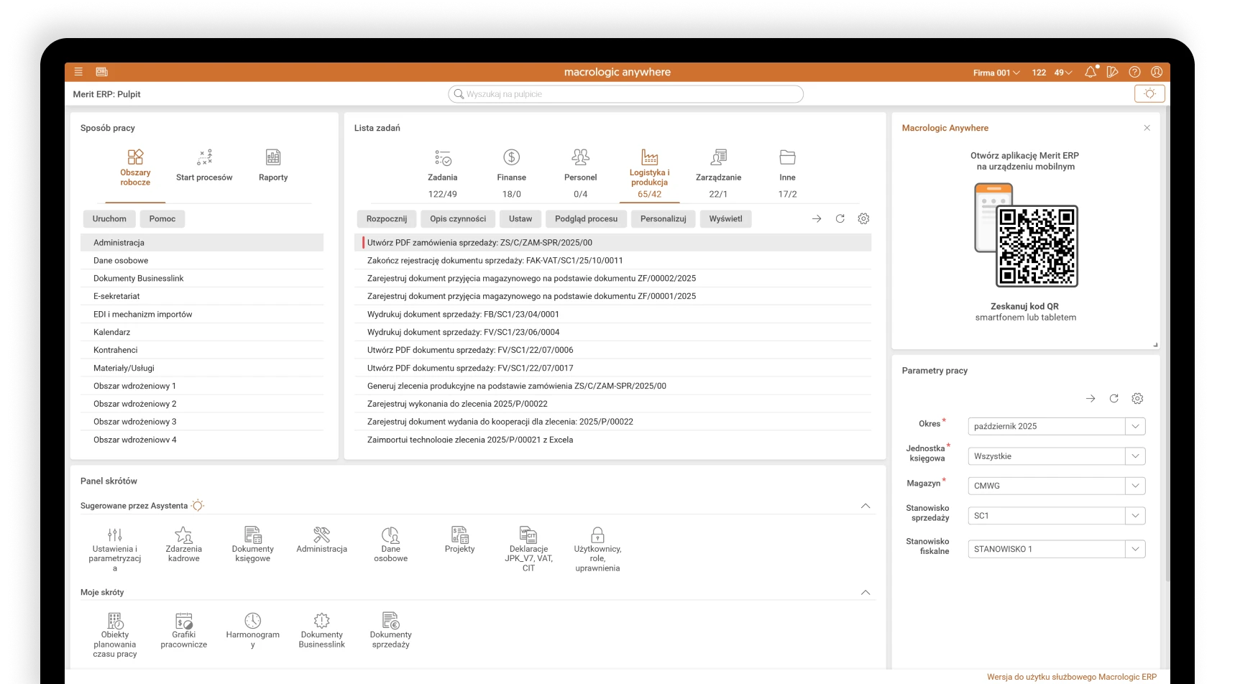Open Zdarzenia kadrowe shortcut
This screenshot has width=1235, height=684.
pos(183,544)
